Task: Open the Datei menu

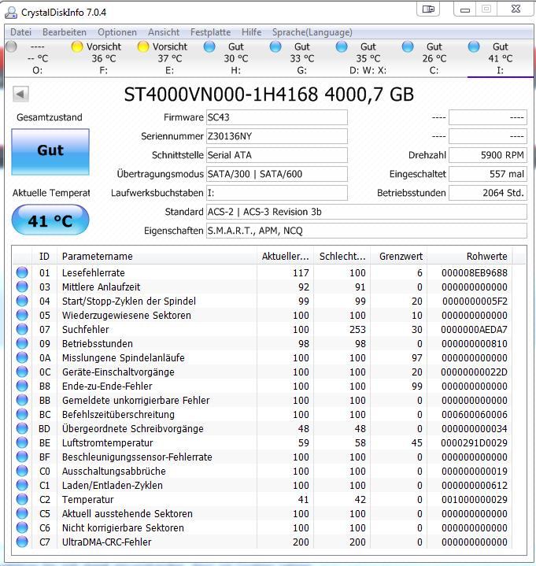Action: [x=21, y=32]
